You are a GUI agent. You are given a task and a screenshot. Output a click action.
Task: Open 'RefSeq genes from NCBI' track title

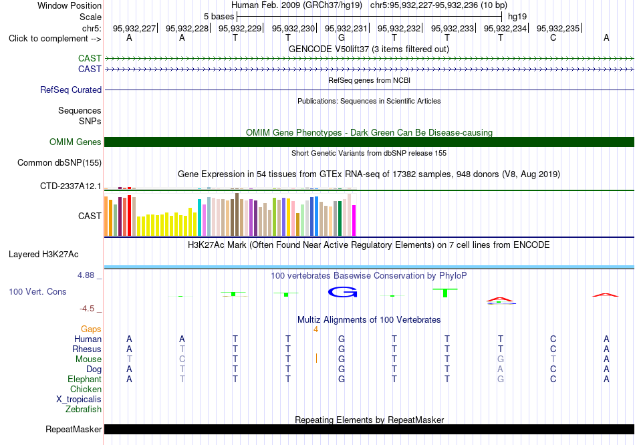pos(369,80)
